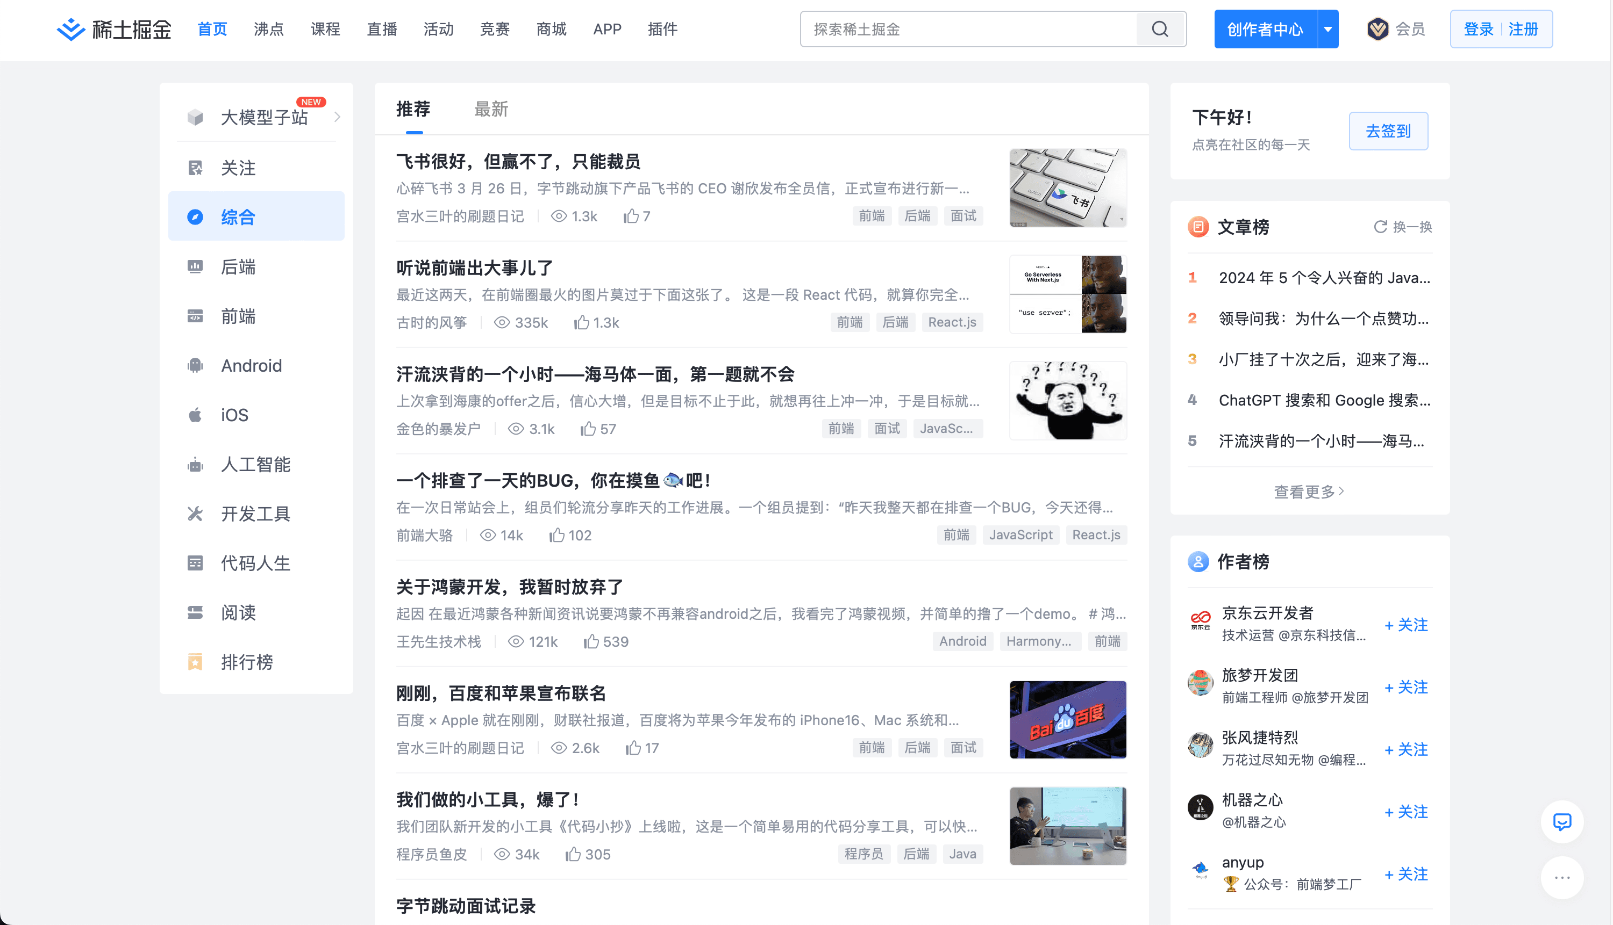The height and width of the screenshot is (925, 1613).
Task: Click the 机器之心 avatar
Action: point(1201,807)
